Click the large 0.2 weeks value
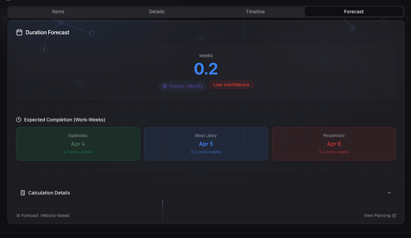The height and width of the screenshot is (238, 411). coord(206,69)
